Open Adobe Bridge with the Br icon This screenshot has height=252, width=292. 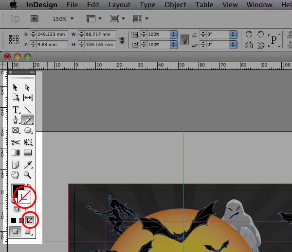coord(35,19)
